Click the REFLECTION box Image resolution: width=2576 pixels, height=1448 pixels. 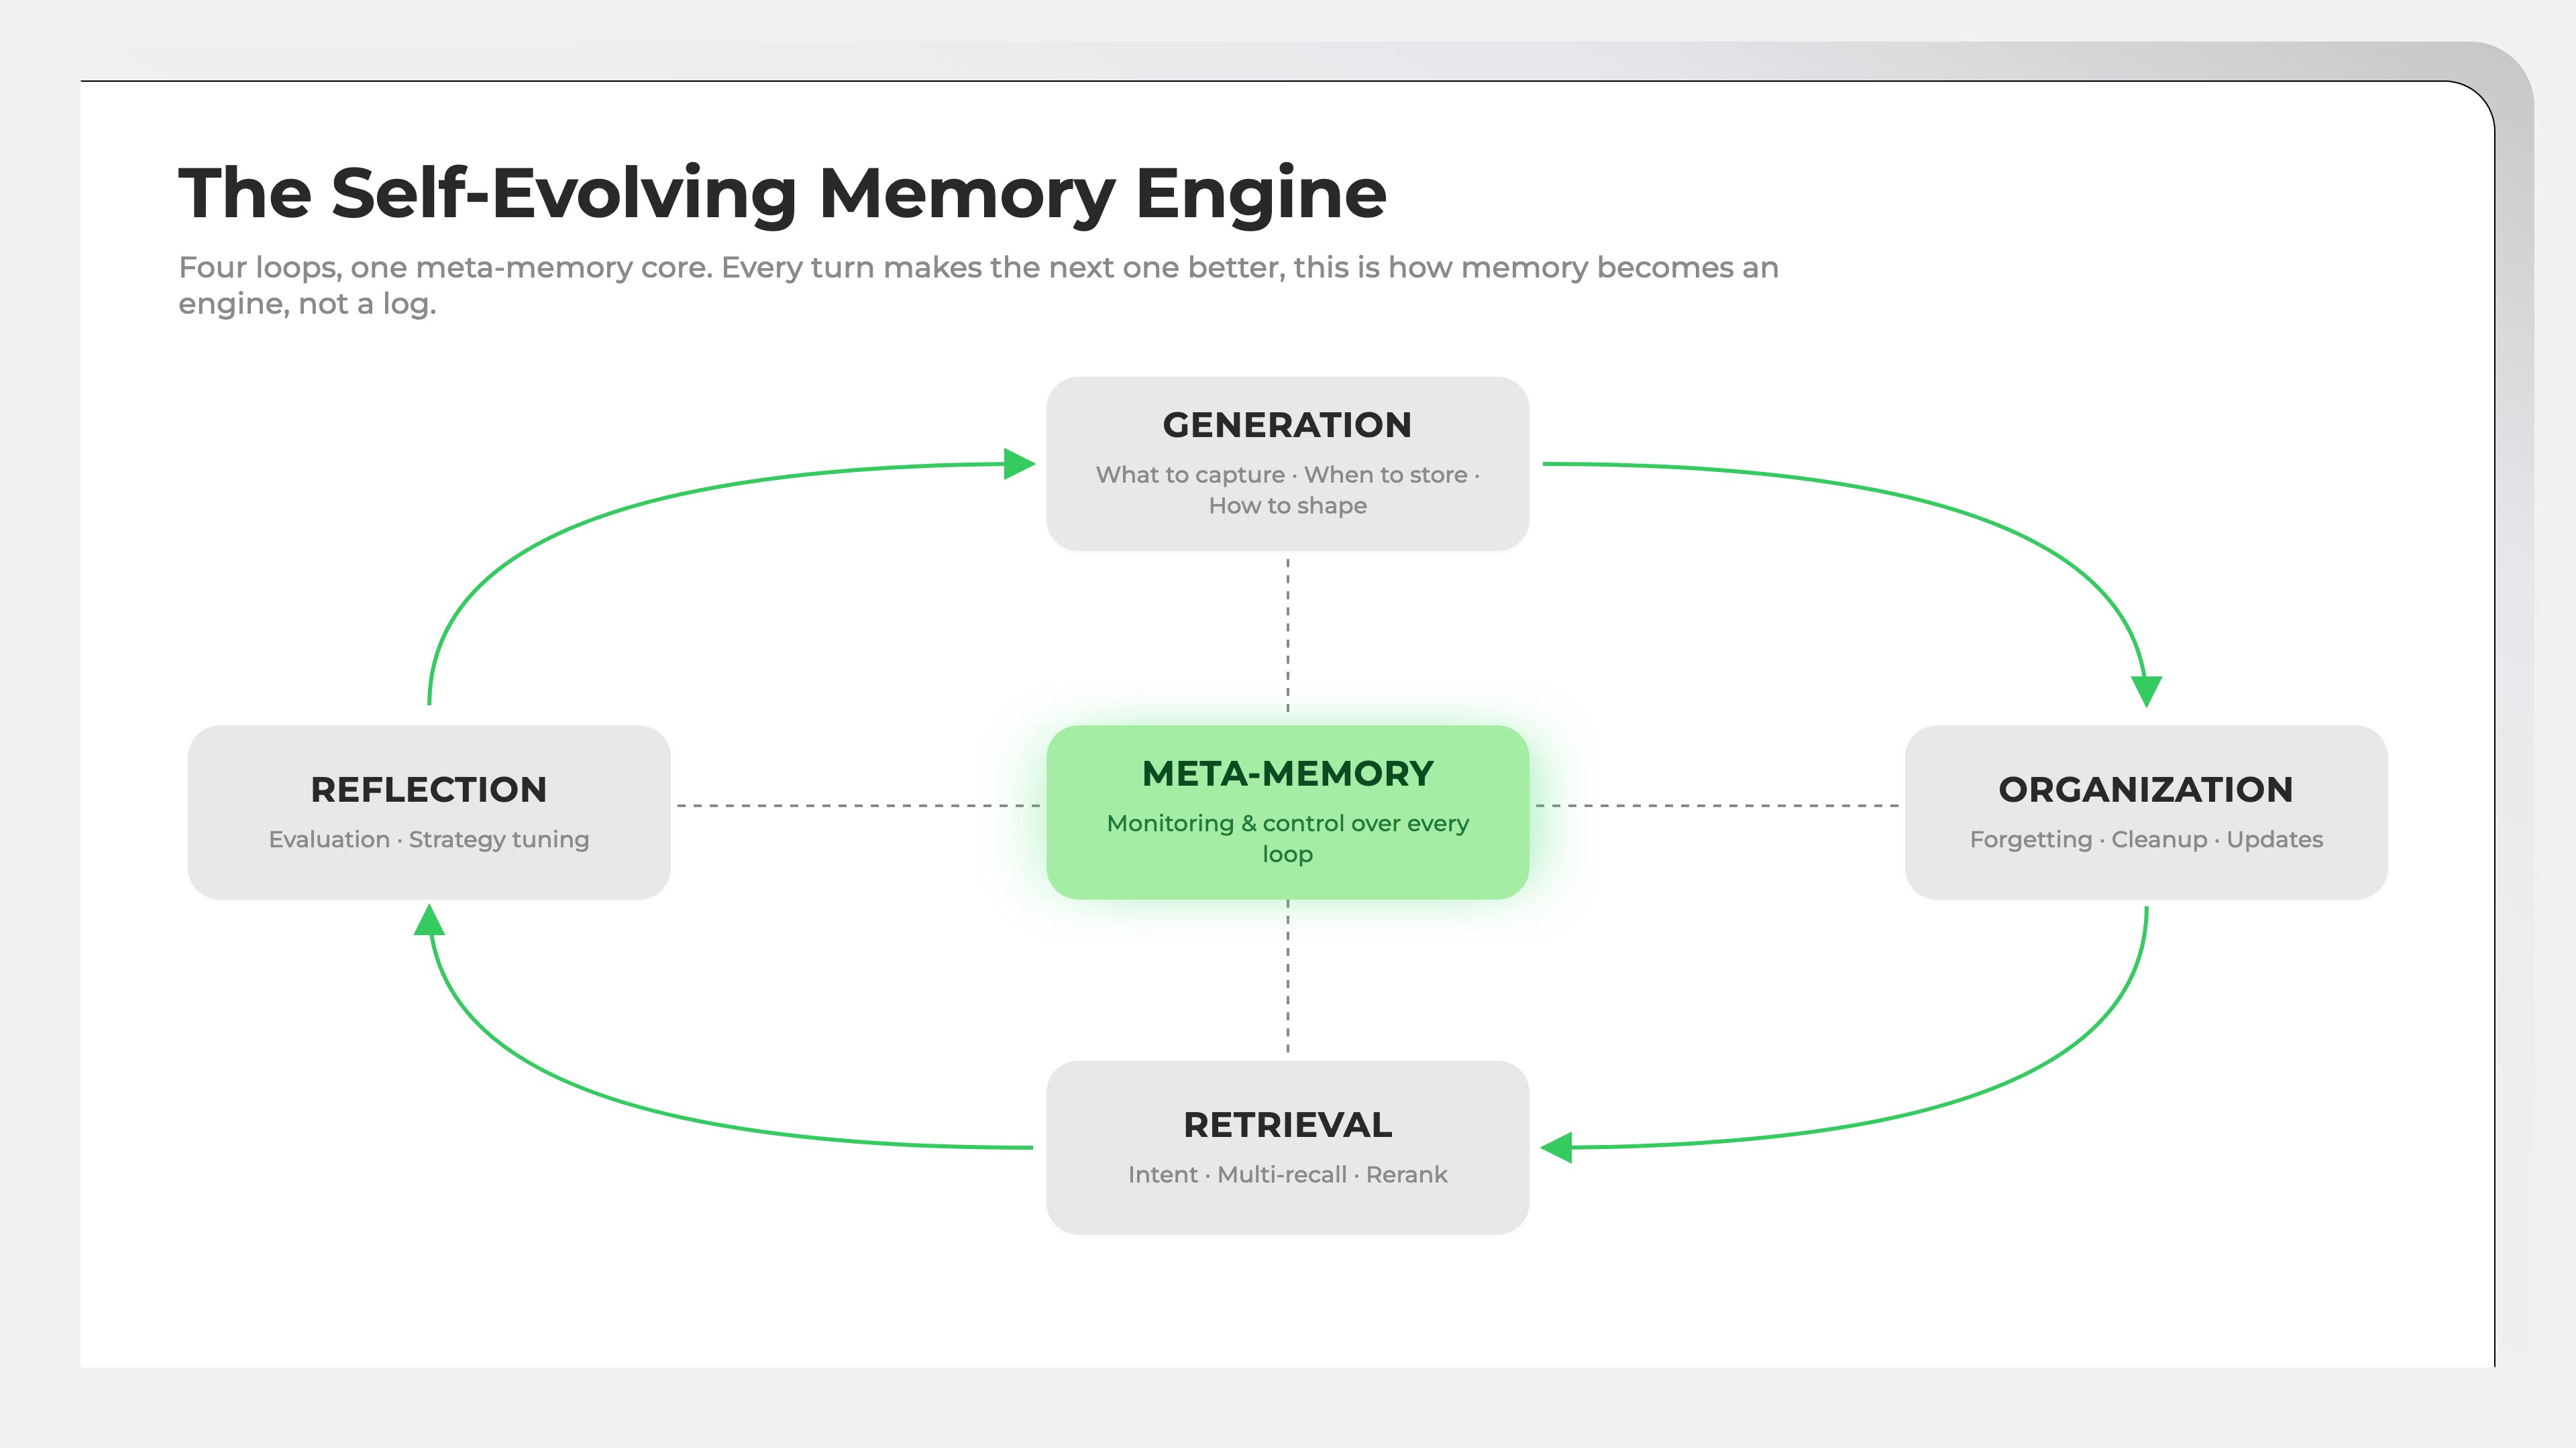tap(429, 812)
